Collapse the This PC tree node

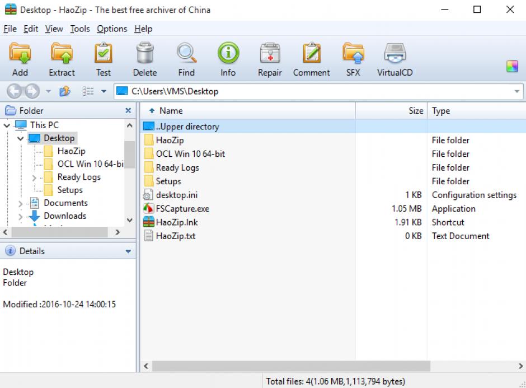[7, 125]
